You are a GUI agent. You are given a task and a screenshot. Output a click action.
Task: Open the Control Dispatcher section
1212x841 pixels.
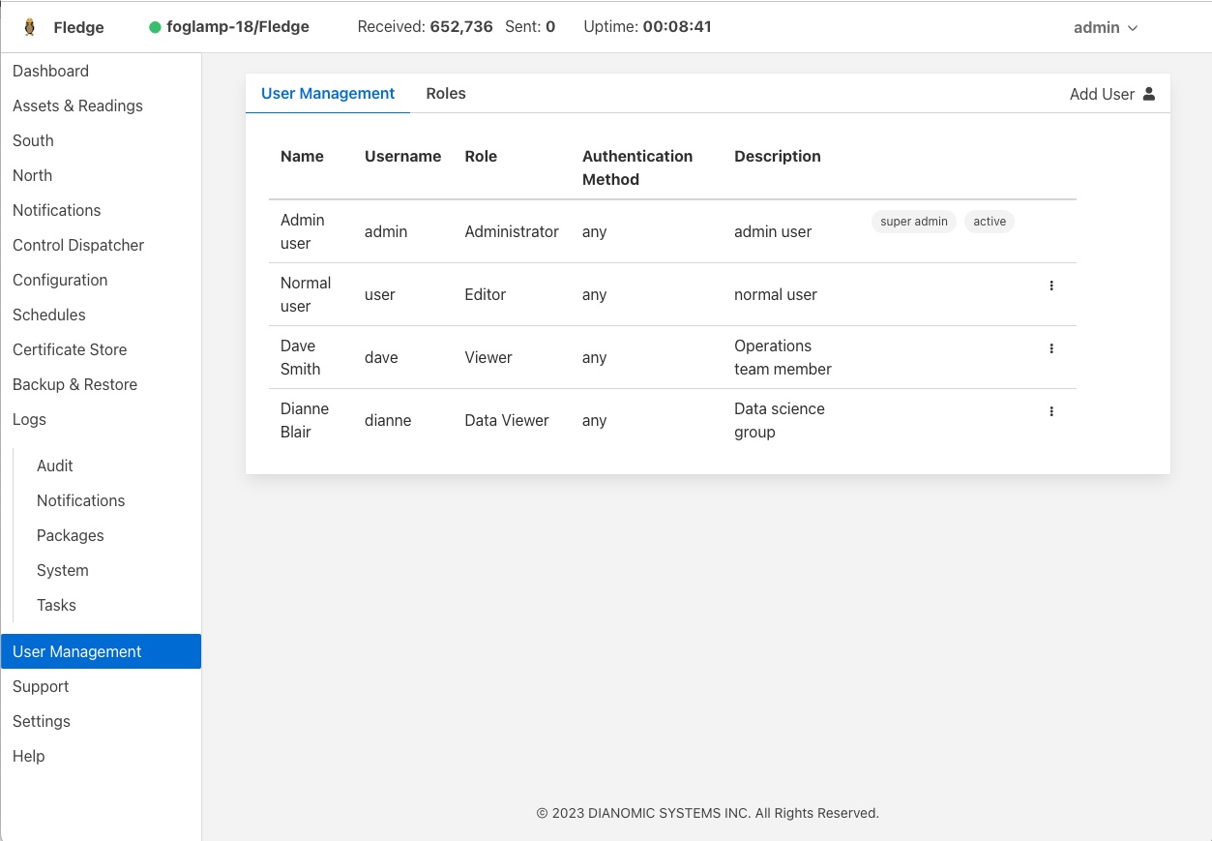tap(78, 245)
